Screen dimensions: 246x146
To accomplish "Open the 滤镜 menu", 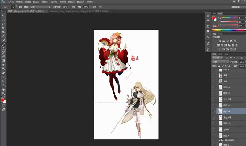I will pos(62,2).
